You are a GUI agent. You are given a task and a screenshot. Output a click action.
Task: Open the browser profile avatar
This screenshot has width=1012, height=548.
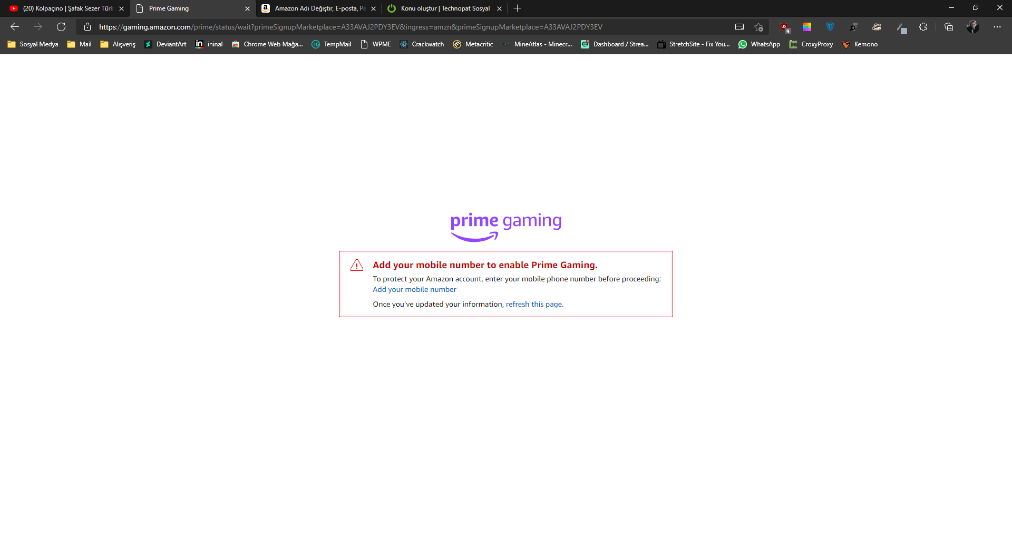click(972, 27)
